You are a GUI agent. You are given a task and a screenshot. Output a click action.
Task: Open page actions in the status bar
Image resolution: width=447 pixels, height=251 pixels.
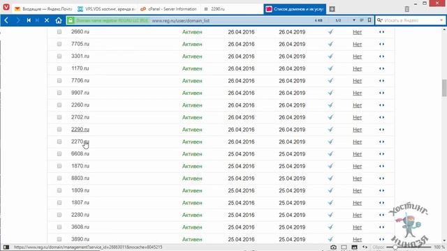tap(365, 248)
